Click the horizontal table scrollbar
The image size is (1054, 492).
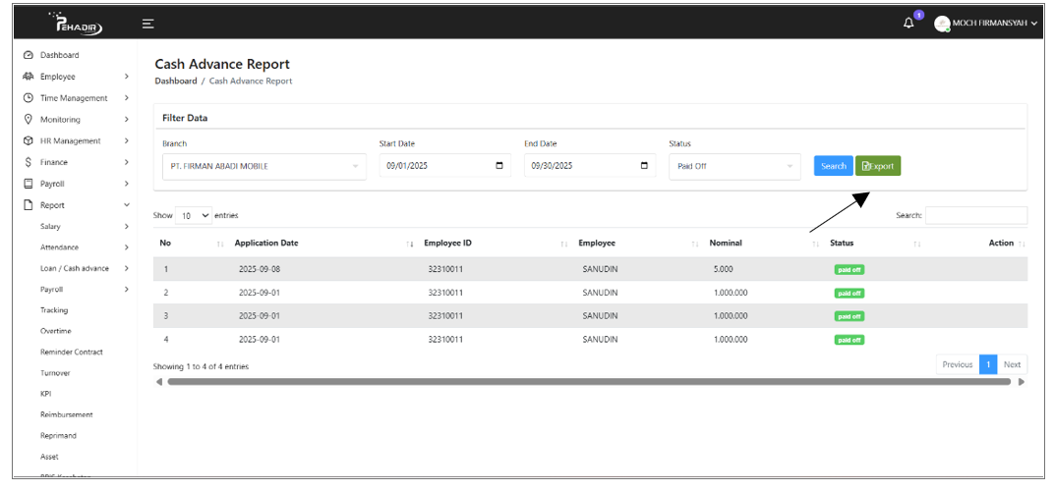[x=588, y=382]
